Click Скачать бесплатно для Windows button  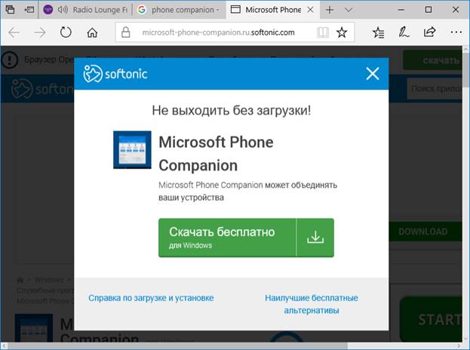click(246, 238)
